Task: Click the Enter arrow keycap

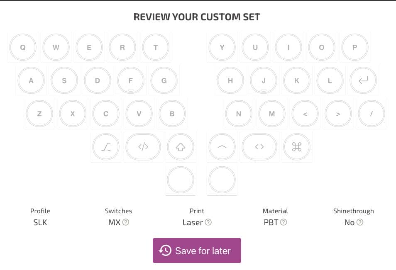Action: click(x=363, y=80)
